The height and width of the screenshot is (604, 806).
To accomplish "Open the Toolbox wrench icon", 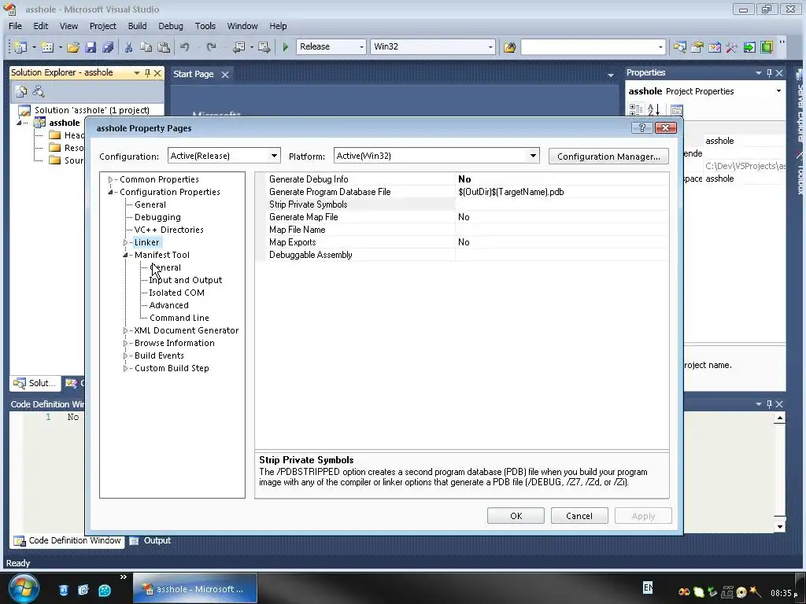I will tap(731, 46).
